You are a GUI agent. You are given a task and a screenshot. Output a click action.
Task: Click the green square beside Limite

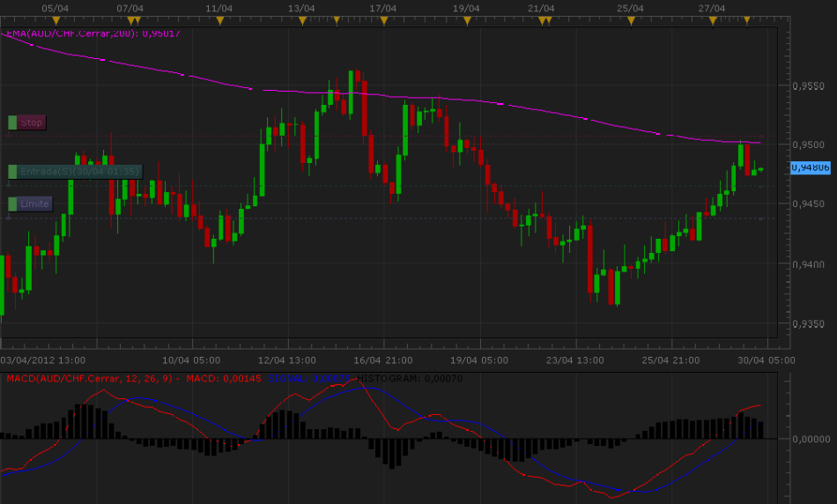pos(12,204)
